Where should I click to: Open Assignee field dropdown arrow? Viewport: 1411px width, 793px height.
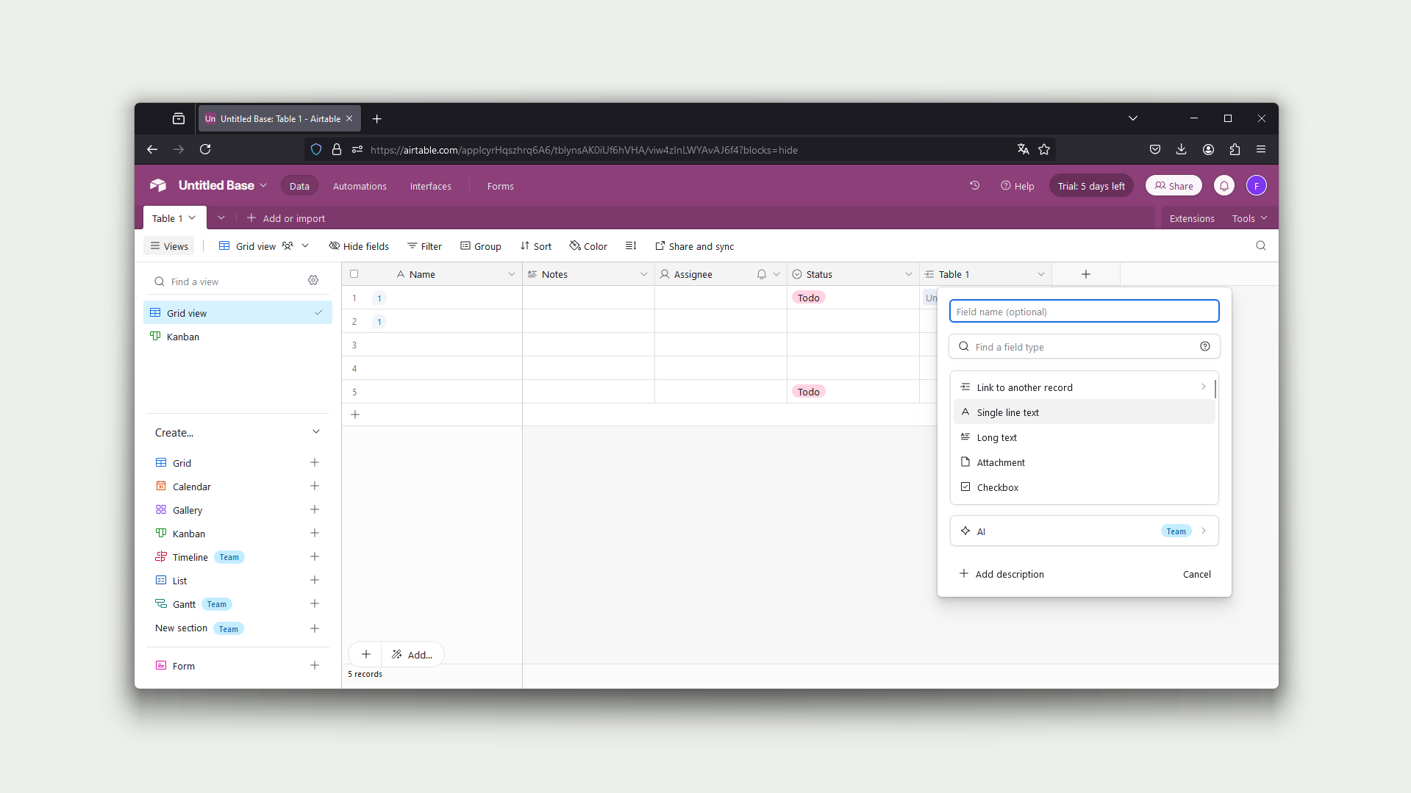click(x=776, y=274)
